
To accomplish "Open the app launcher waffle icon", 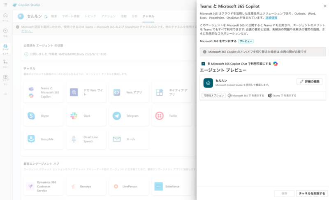I will click(5, 5).
